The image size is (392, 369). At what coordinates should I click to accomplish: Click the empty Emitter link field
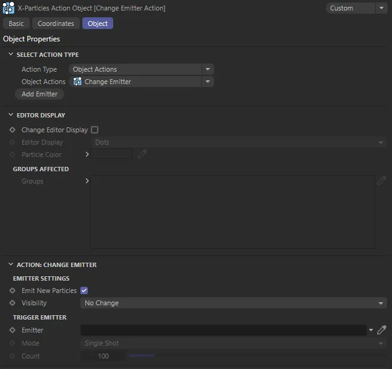pyautogui.click(x=223, y=330)
